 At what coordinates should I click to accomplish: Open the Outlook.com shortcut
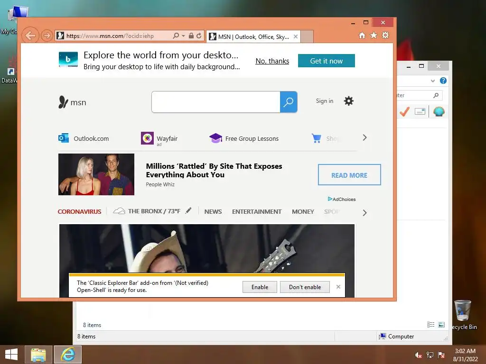tap(84, 138)
